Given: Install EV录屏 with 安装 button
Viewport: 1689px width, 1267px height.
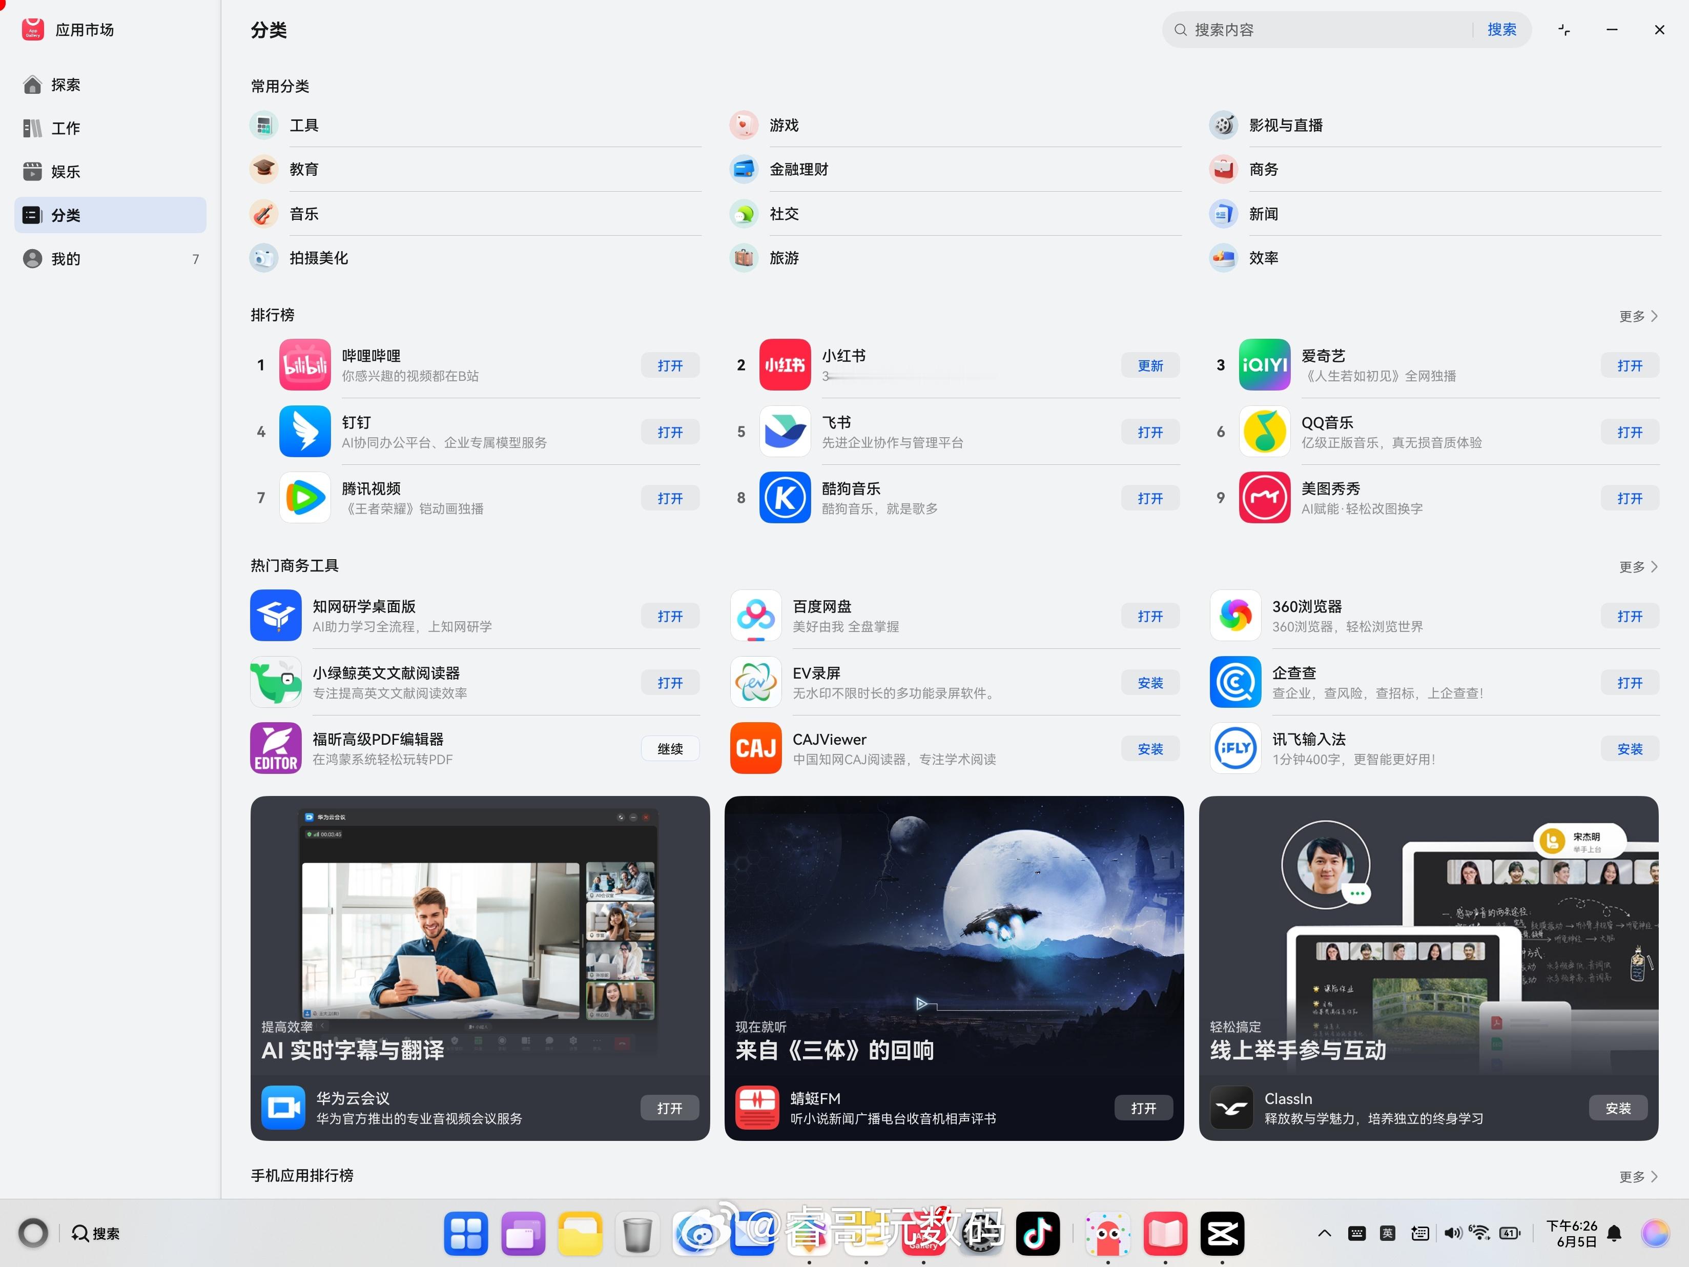Looking at the screenshot, I should 1150,683.
